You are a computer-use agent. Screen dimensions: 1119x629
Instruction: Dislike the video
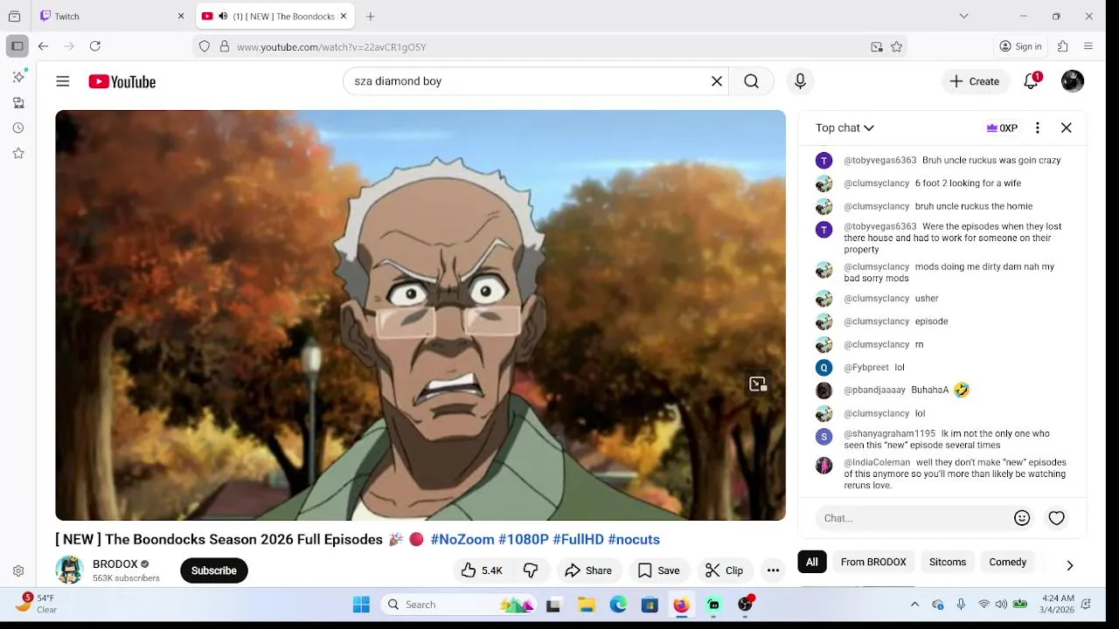[x=531, y=570]
